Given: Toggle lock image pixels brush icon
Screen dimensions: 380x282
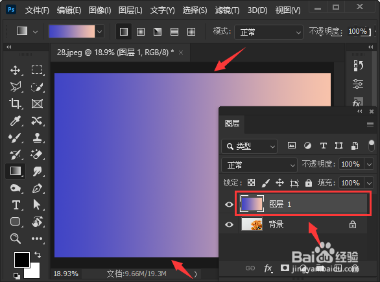Looking at the screenshot, I should 266,183.
